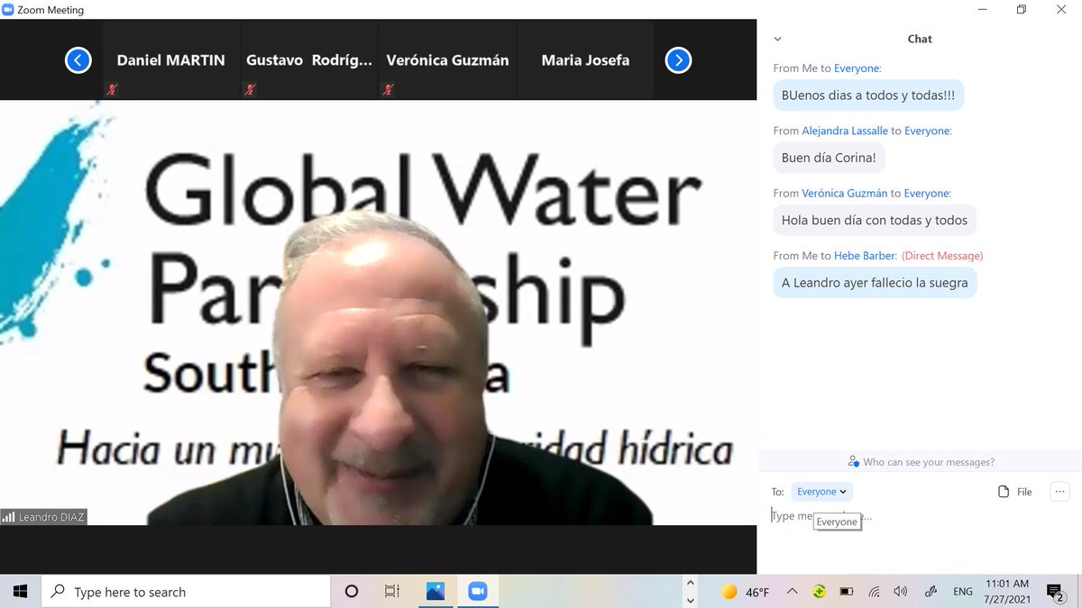Click taskbar scroll-down arrow
Viewport: 1082px width, 608px height.
pos(691,600)
